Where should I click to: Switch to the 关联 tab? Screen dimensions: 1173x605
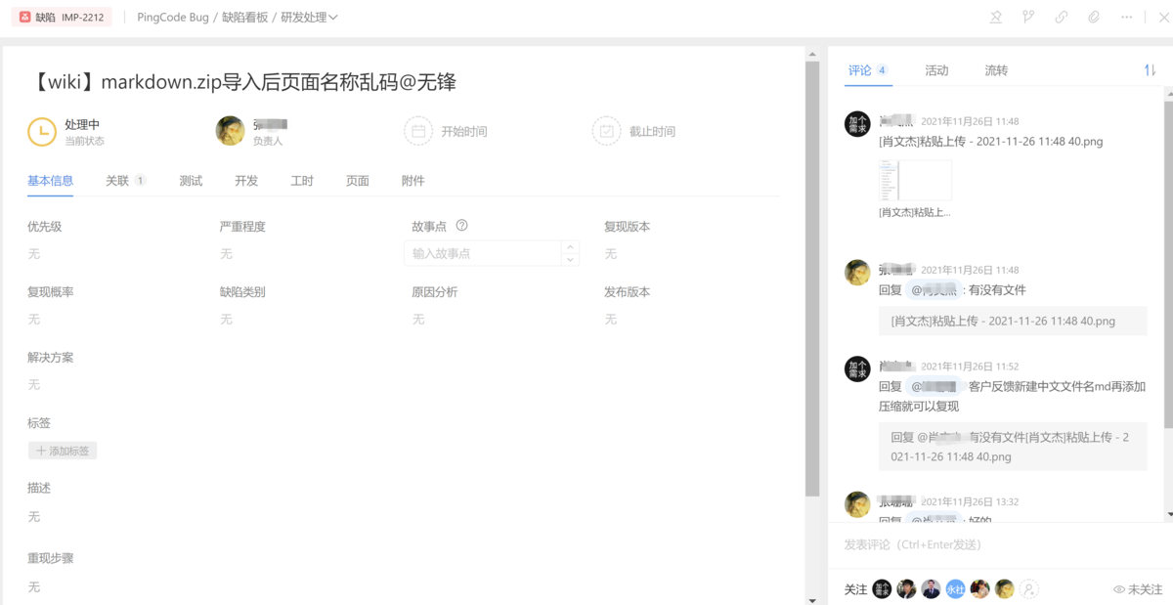click(x=118, y=181)
